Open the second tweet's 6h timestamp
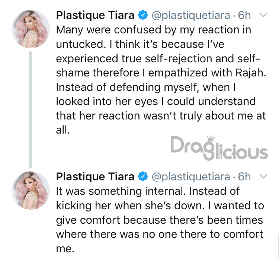The height and width of the screenshot is (259, 279). (244, 177)
